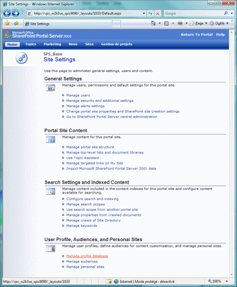The image size is (237, 287).
Task: Open Configure search and indexing link
Action: (92, 199)
